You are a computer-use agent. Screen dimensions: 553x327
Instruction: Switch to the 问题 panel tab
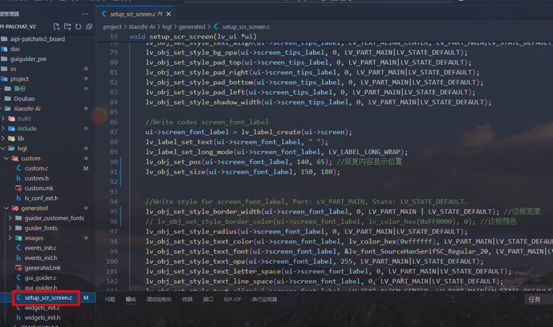coord(110,299)
